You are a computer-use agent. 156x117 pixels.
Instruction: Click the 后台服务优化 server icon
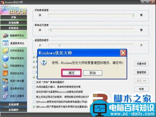click(x=5, y=89)
